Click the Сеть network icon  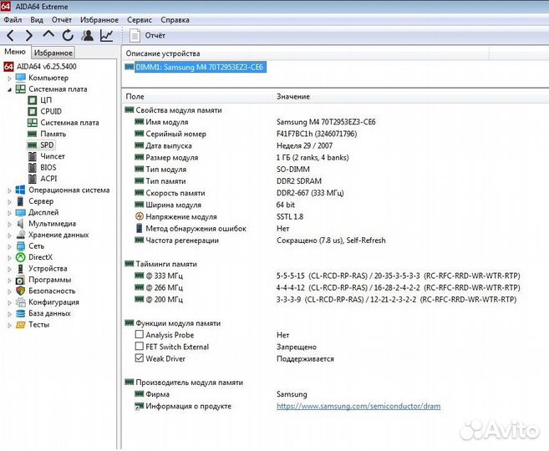point(21,246)
